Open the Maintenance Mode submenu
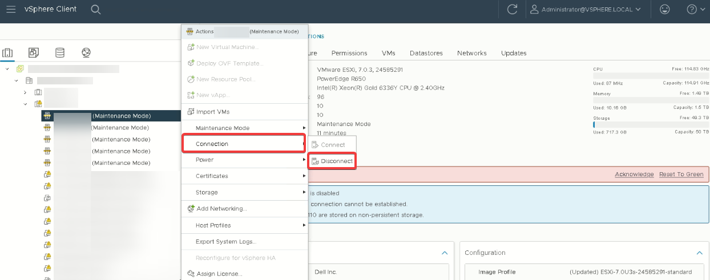710x280 pixels. tap(245, 128)
